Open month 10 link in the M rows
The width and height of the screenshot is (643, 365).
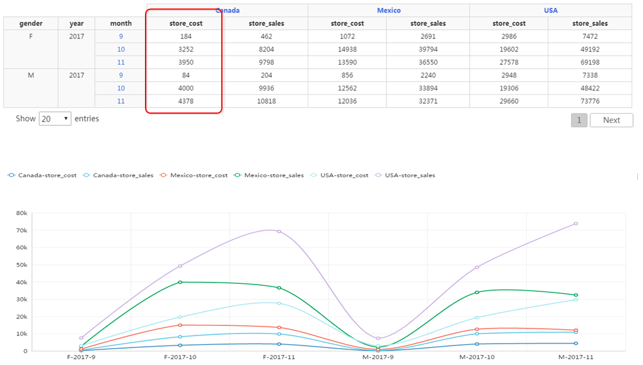click(120, 88)
